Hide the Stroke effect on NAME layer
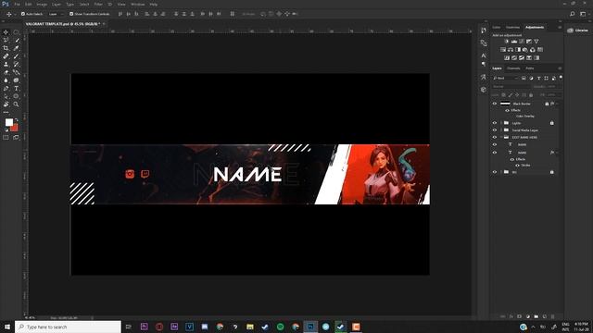This screenshot has width=593, height=333. coord(517,166)
